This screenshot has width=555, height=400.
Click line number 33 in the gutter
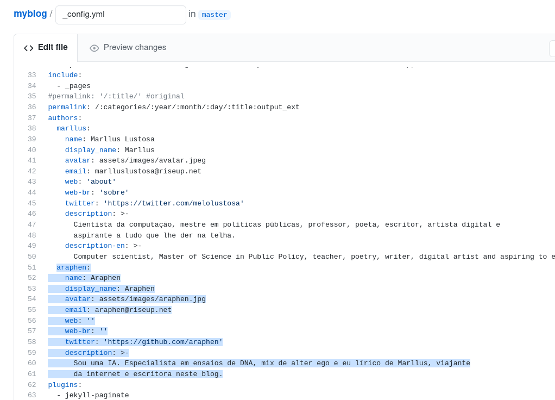click(32, 75)
